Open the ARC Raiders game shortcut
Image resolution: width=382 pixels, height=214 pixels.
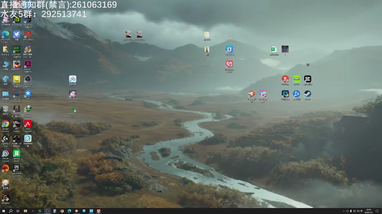(17, 126)
